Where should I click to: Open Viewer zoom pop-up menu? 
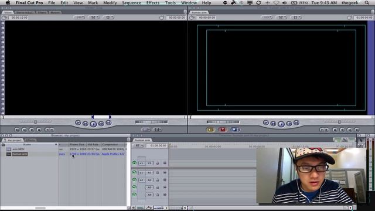(x=79, y=18)
